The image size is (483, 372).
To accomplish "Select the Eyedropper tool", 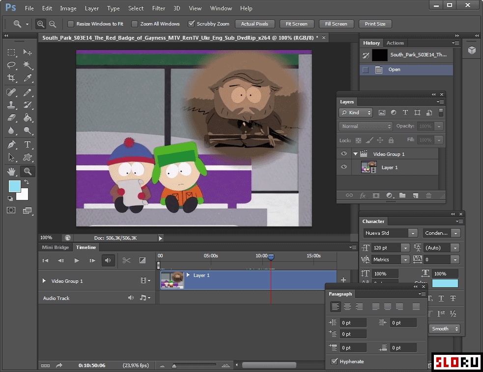I will coord(28,78).
